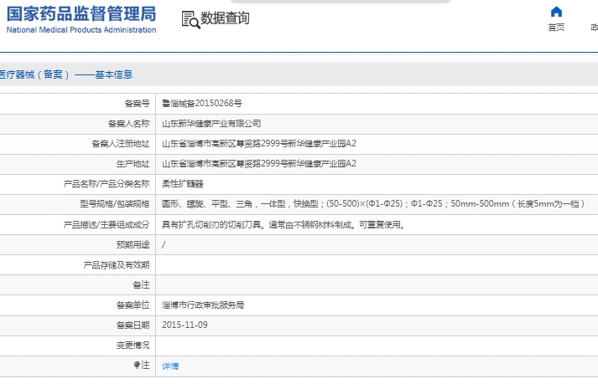Click the 产品描述 description text value

point(283,224)
